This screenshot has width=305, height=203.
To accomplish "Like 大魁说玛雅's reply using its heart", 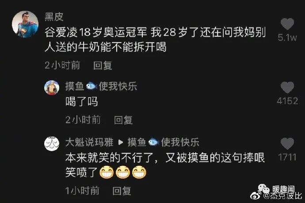I will [x=287, y=144].
